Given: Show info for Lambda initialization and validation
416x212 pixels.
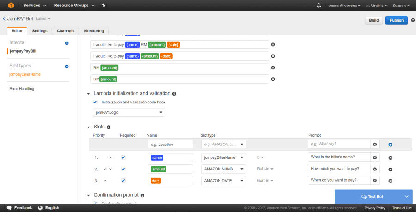Looking at the screenshot, I should 174,94.
